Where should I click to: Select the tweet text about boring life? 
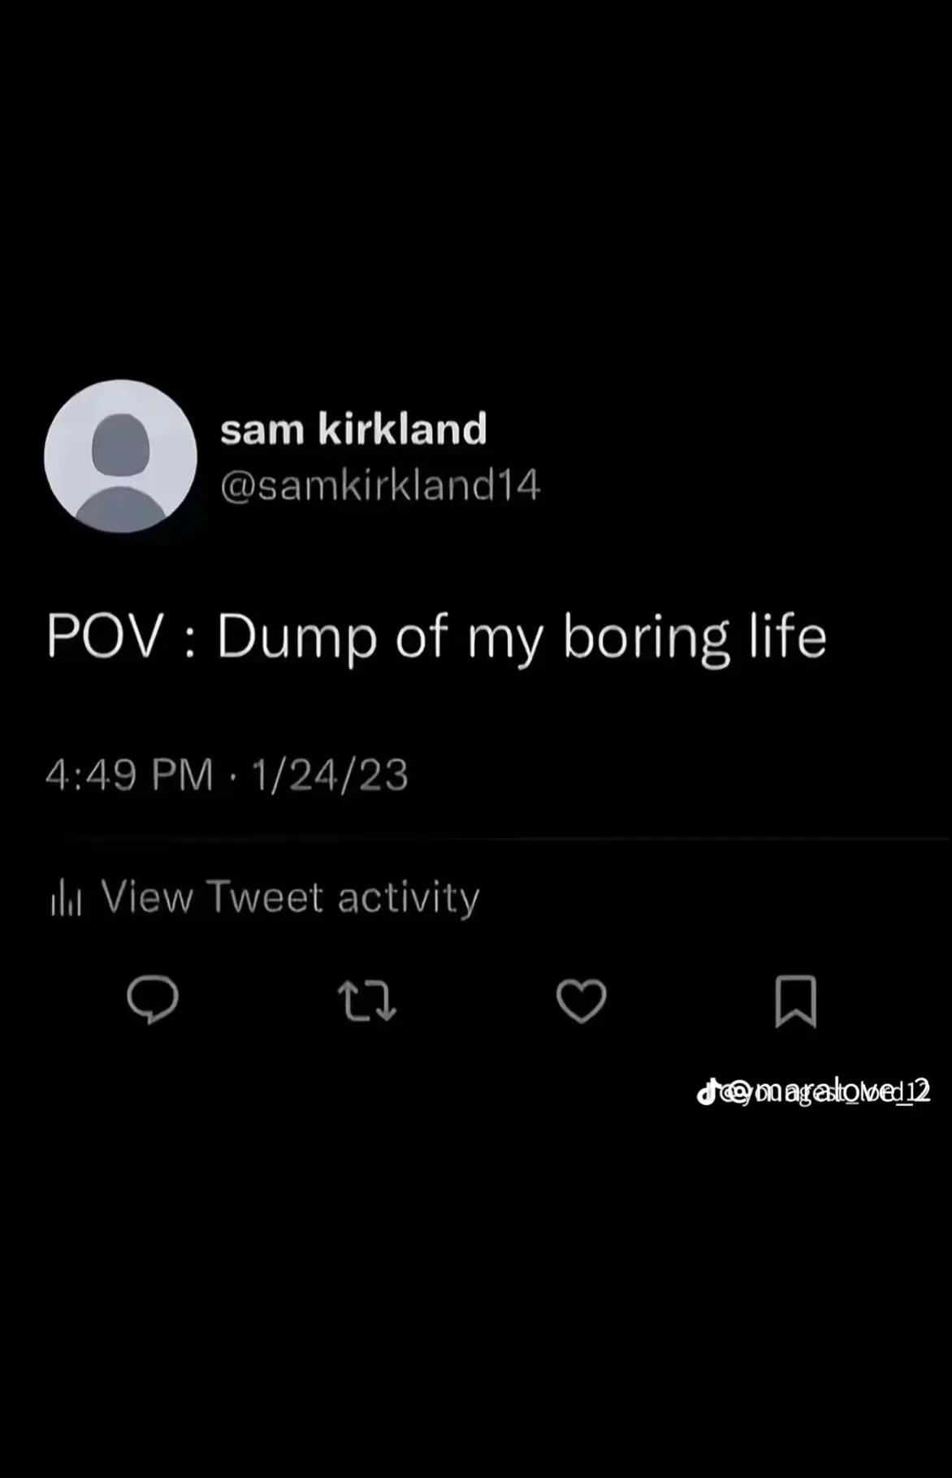tap(437, 637)
